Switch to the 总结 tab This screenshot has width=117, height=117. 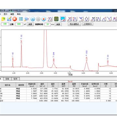coord(7,79)
